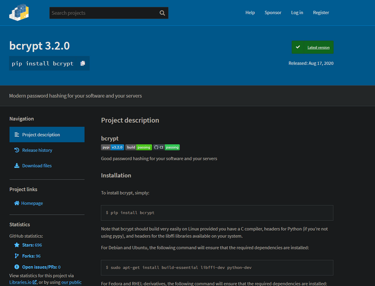Viewport: 375px width, 286px height.
Task: Click the pypi v3.2.0 badge
Action: (x=112, y=147)
